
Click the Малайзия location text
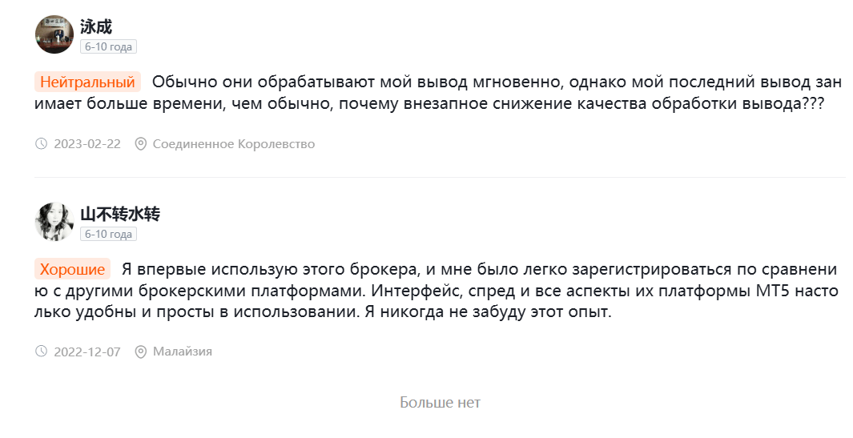tap(183, 352)
